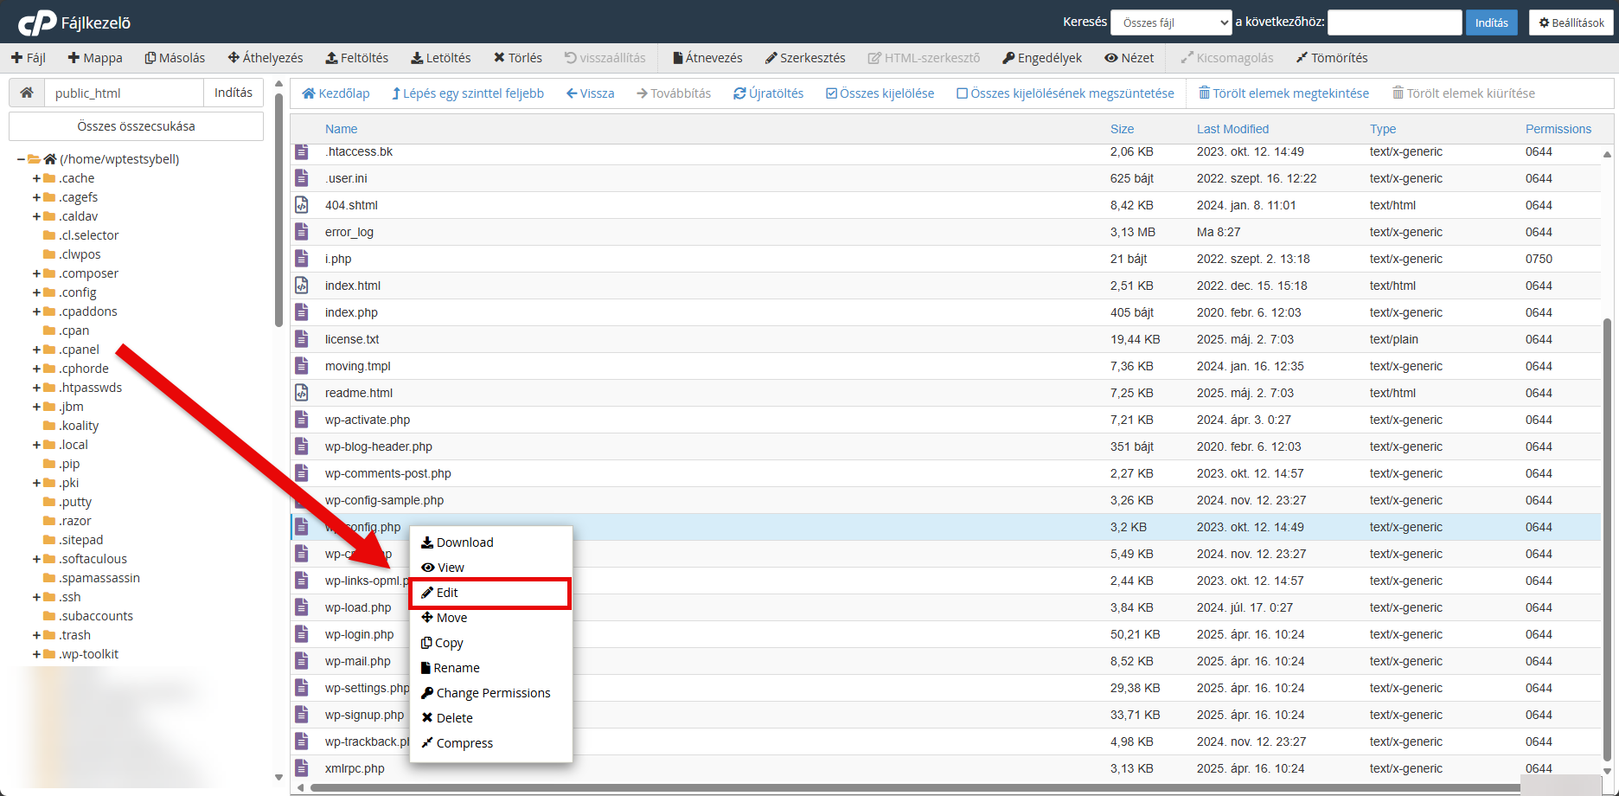The width and height of the screenshot is (1619, 796).
Task: Deselect all with Összes kijelölésének megszüntetése
Action: (x=1065, y=93)
